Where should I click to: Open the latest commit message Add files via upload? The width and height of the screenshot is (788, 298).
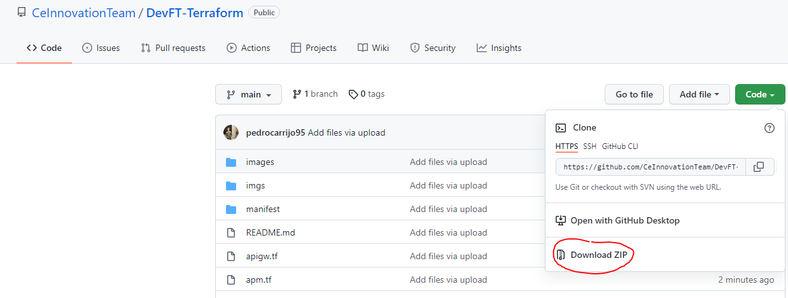347,133
